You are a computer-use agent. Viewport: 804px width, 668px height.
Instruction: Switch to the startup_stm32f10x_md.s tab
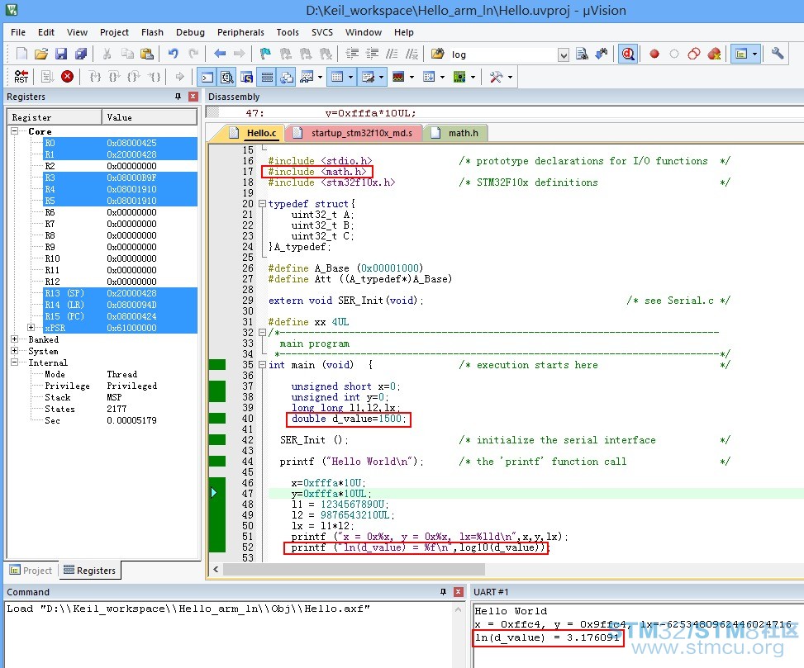coord(354,133)
